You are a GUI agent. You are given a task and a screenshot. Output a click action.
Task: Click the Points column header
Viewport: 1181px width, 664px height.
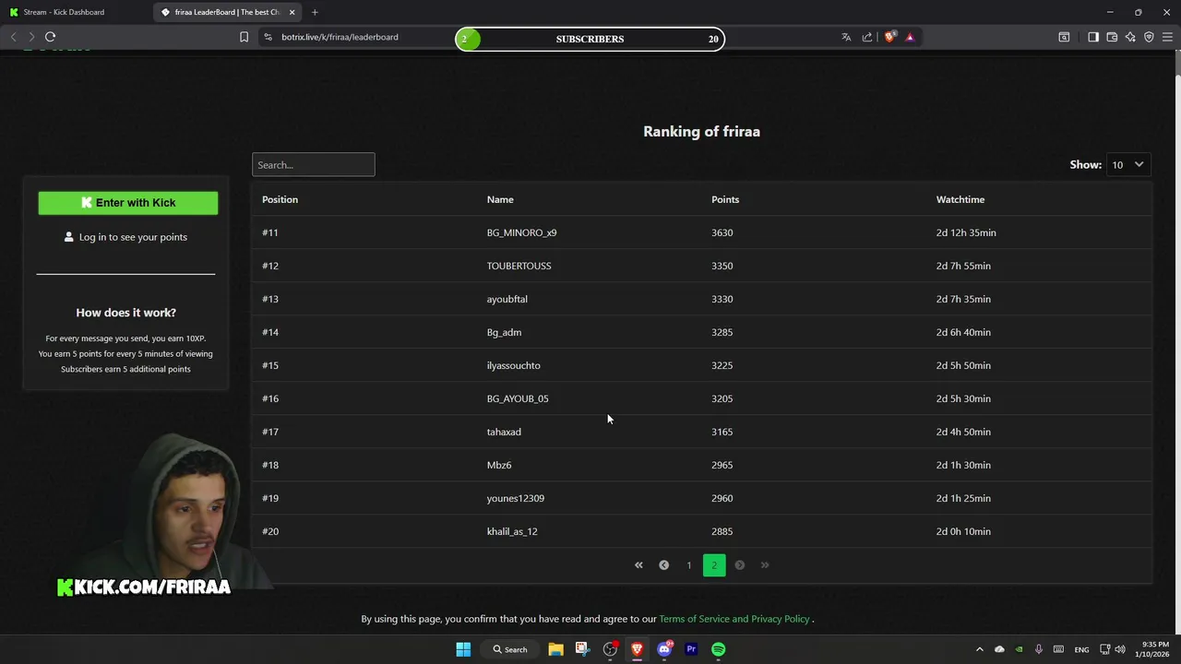click(725, 199)
